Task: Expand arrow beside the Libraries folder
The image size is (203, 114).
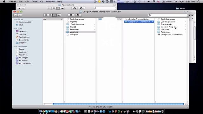Action: (185, 29)
